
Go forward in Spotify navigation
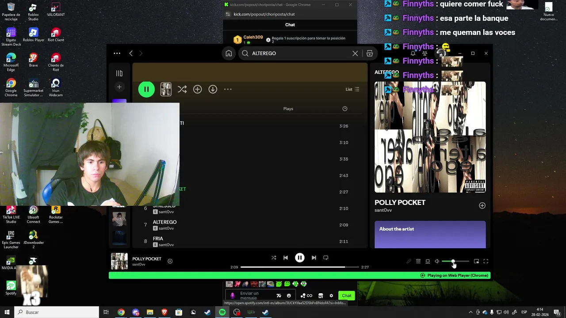[x=141, y=53]
